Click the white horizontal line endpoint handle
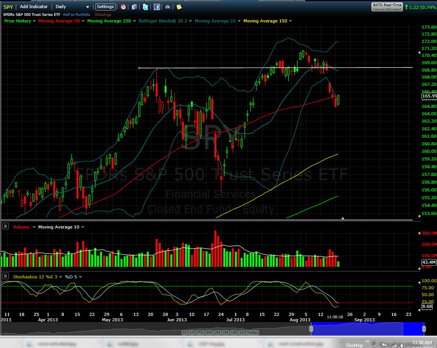Viewport: 437px width, 348px height. pyautogui.click(x=139, y=68)
